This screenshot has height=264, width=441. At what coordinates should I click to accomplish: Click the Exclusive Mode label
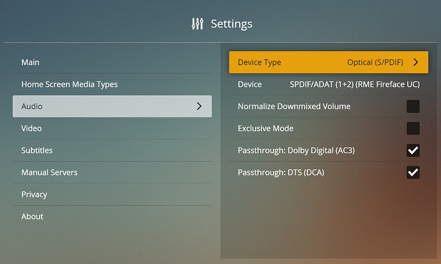coord(265,128)
